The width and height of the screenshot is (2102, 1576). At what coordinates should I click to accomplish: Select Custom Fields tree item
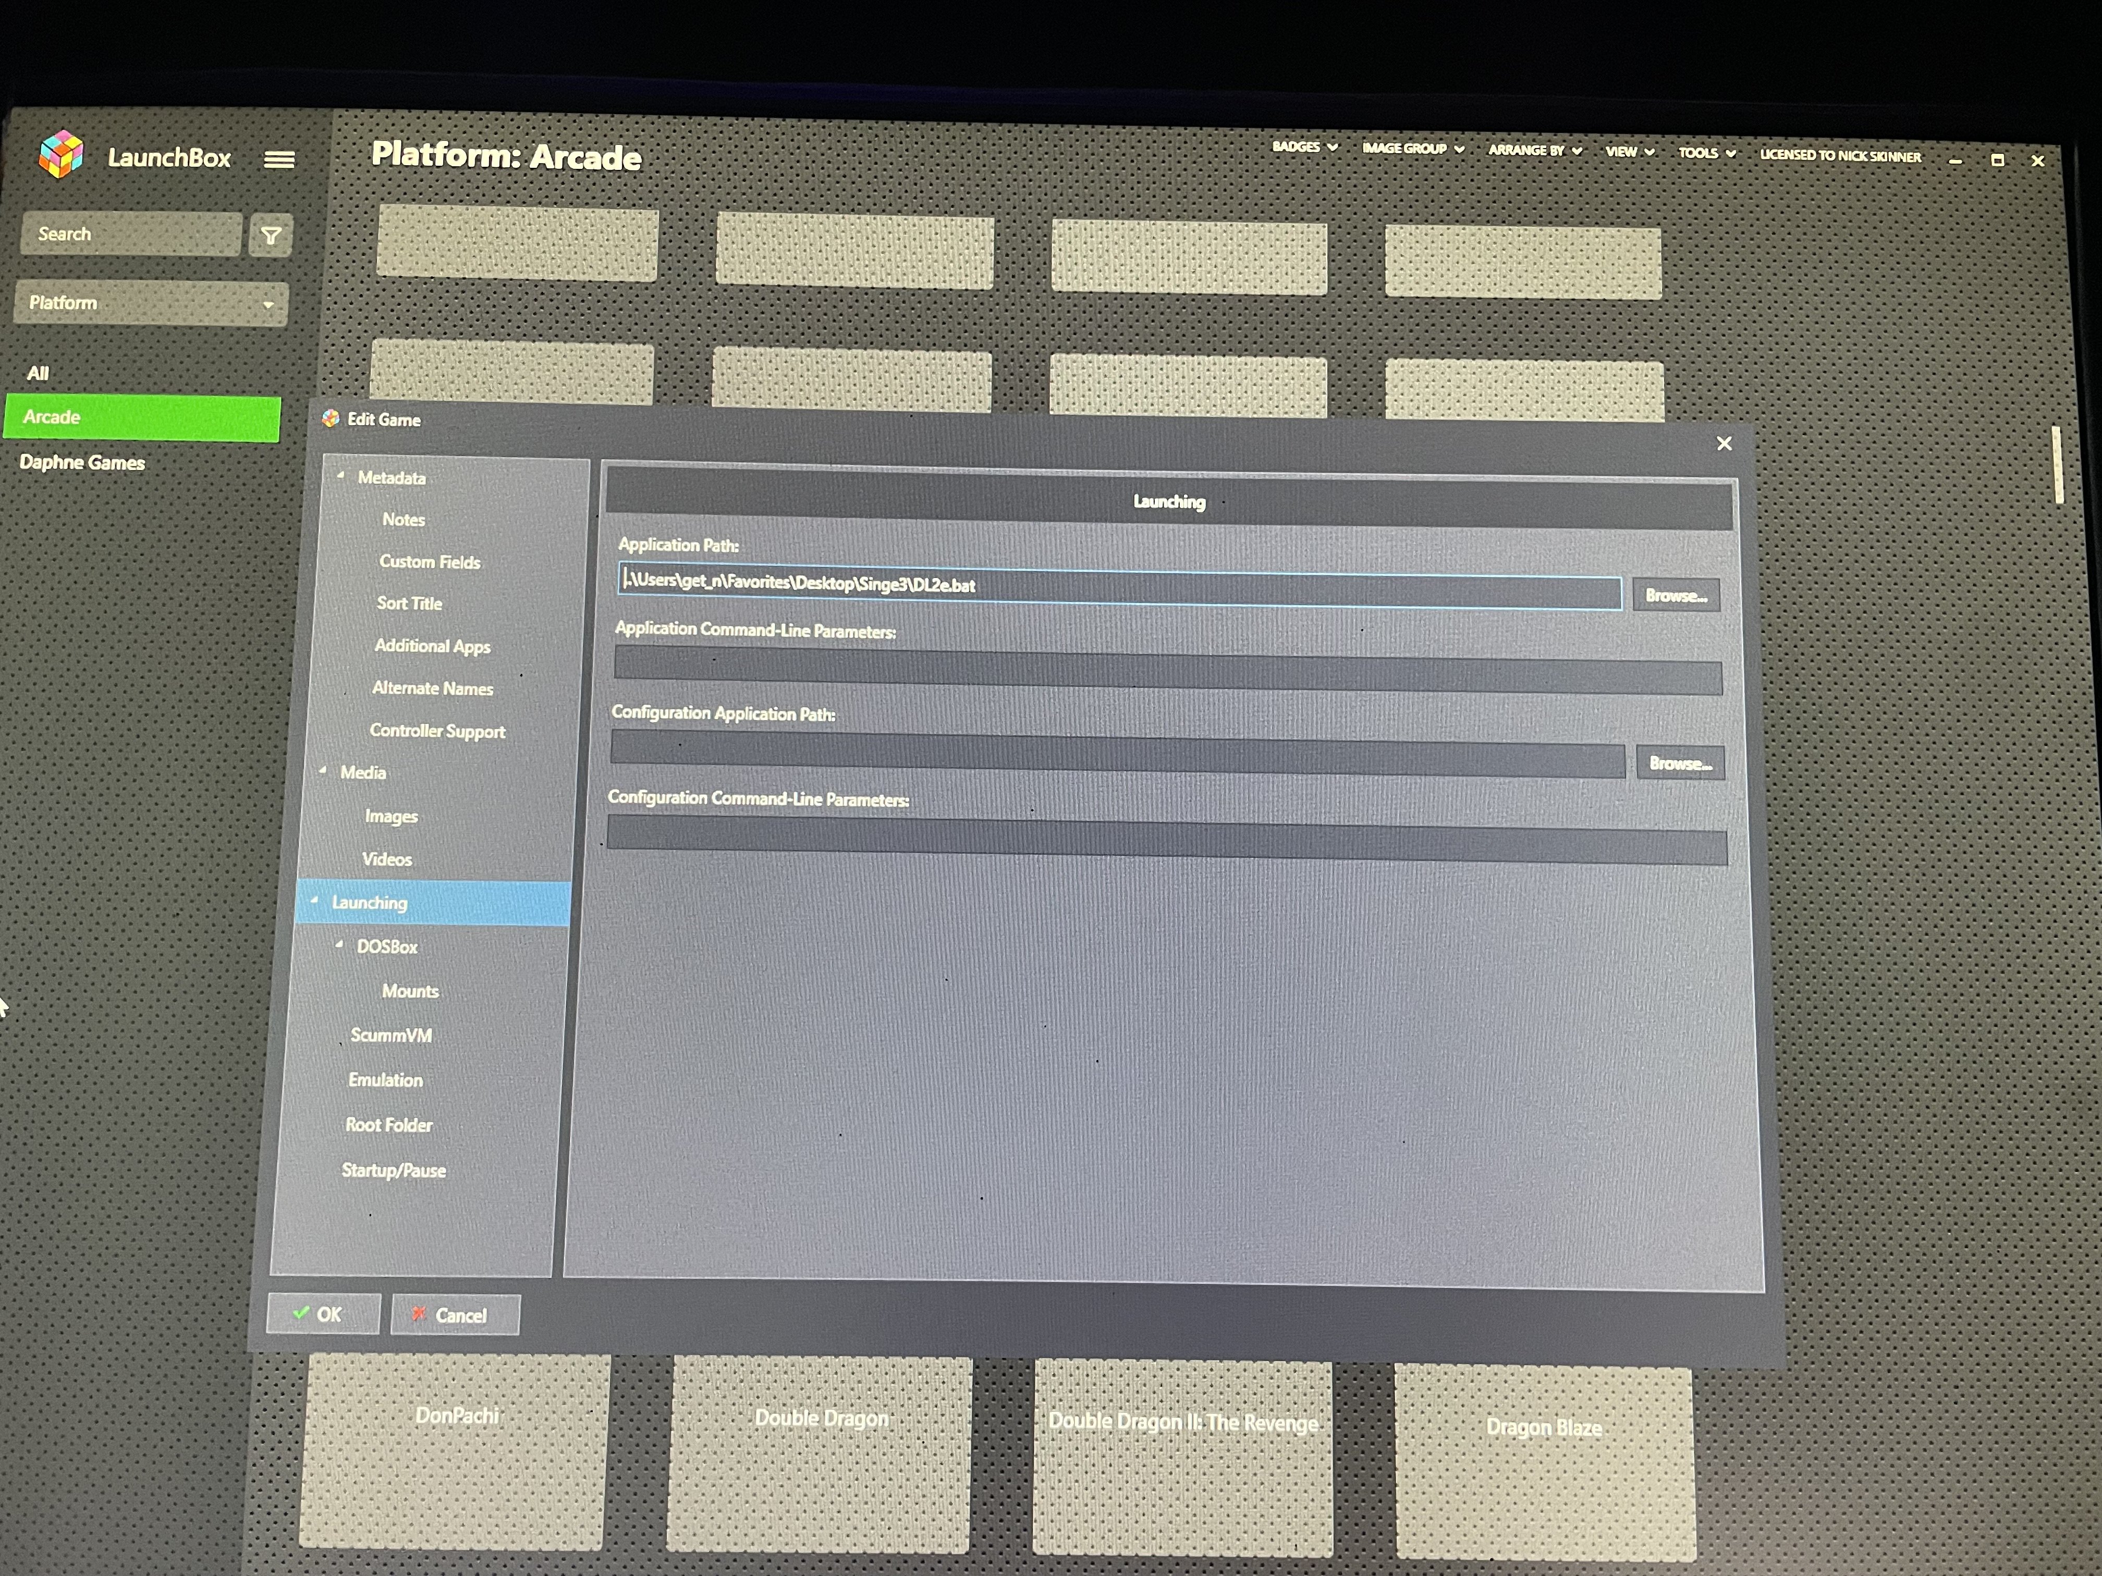pyautogui.click(x=430, y=561)
